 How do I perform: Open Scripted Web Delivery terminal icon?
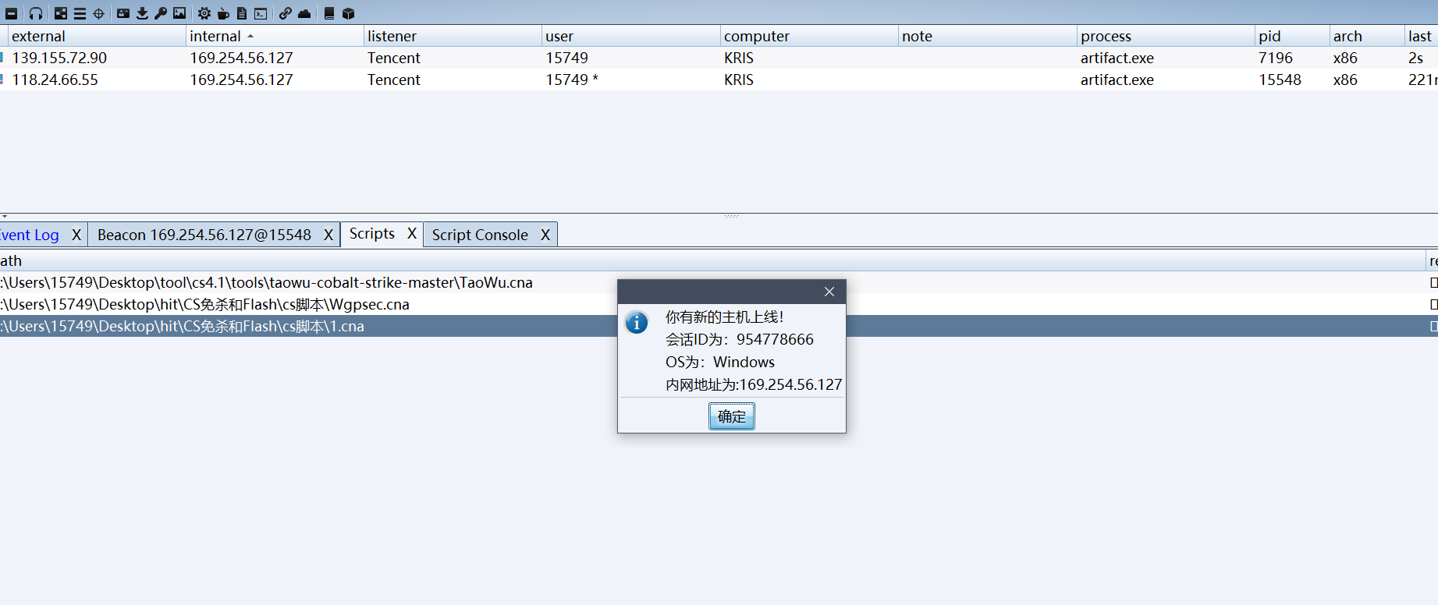tap(261, 13)
